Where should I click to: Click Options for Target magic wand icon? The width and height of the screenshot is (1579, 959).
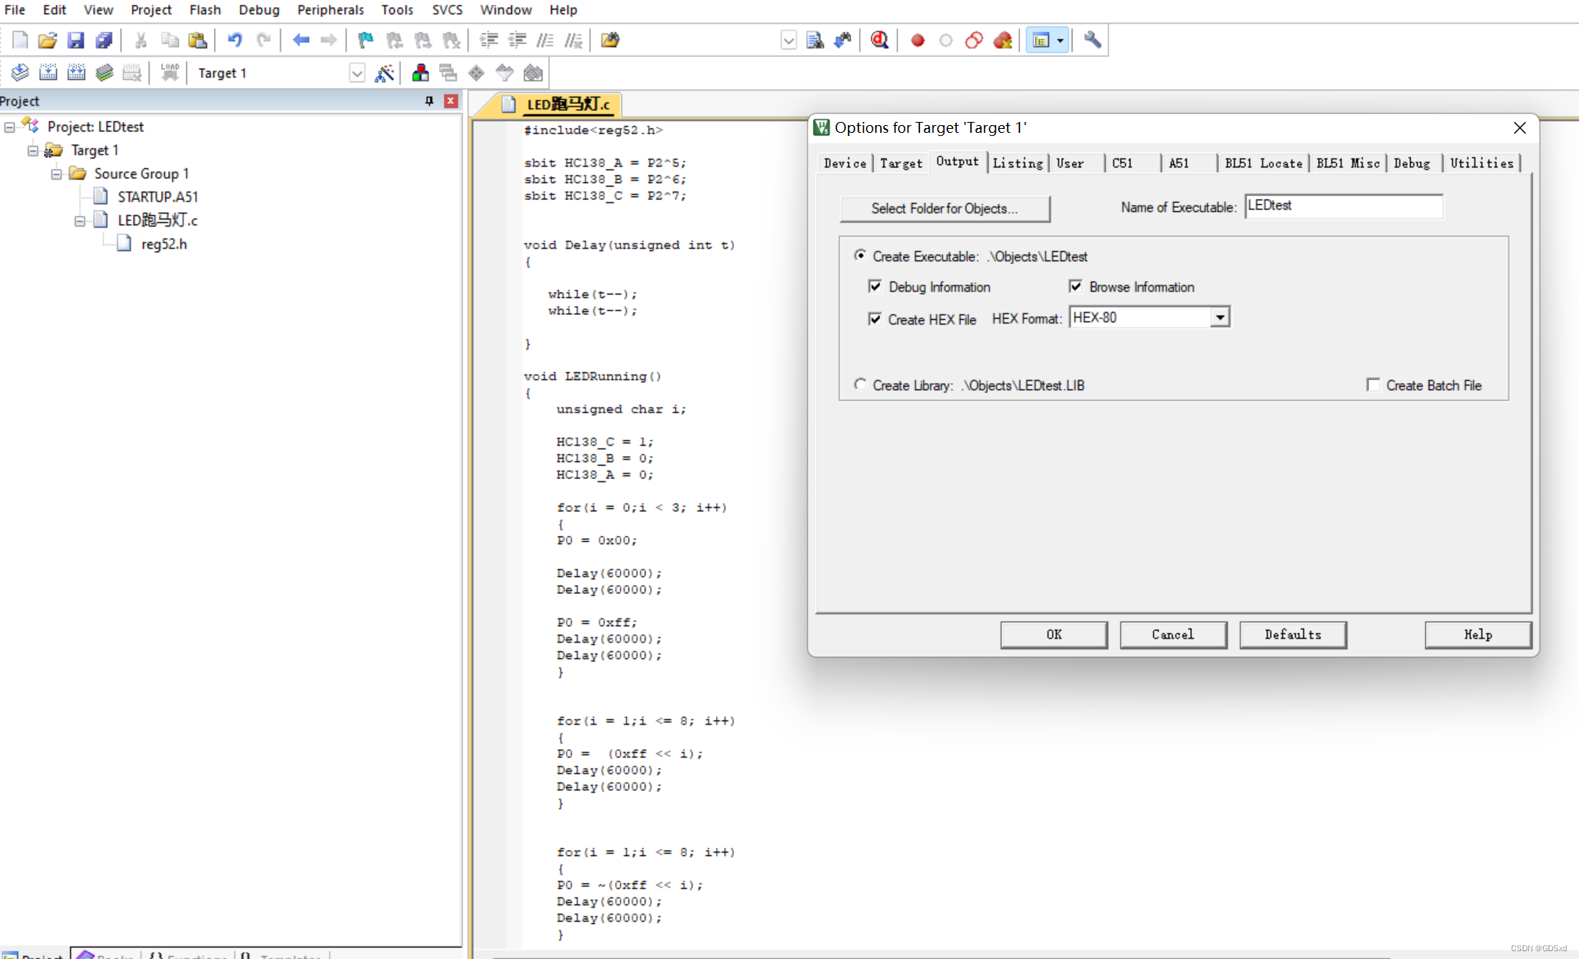click(x=384, y=73)
